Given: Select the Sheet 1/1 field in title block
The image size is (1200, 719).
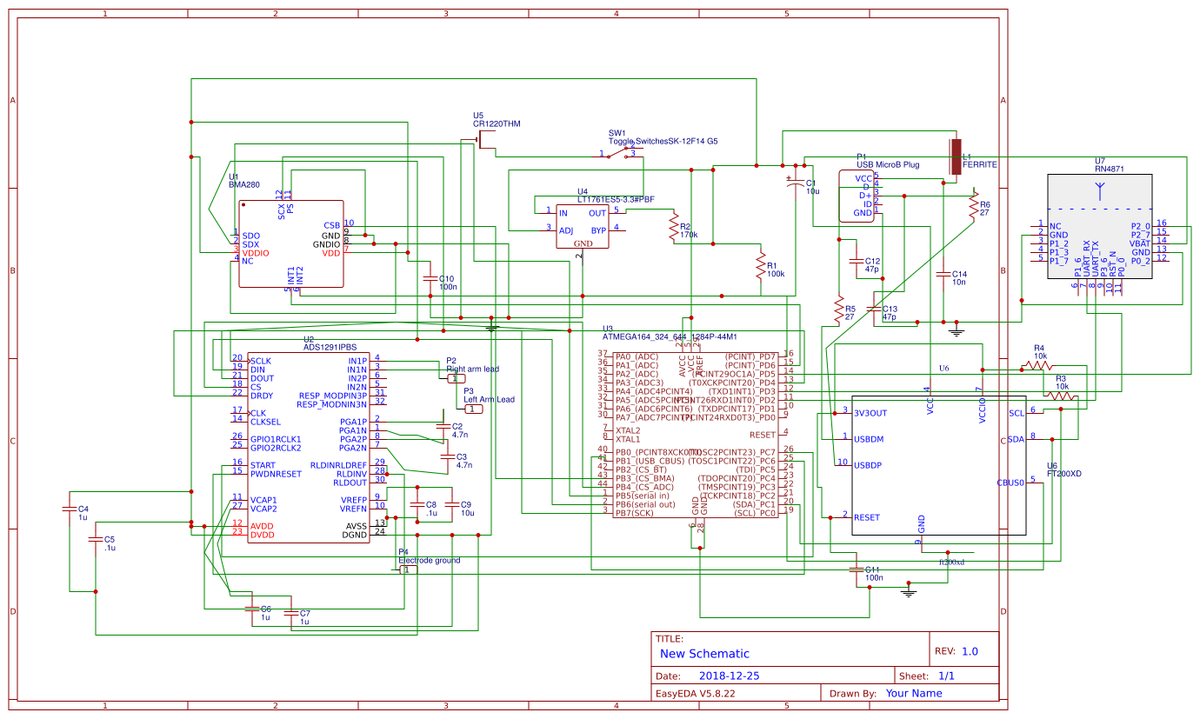Looking at the screenshot, I should click(x=944, y=674).
